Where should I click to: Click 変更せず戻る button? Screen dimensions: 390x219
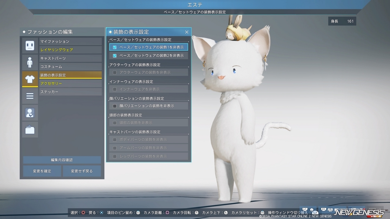pos(82,171)
